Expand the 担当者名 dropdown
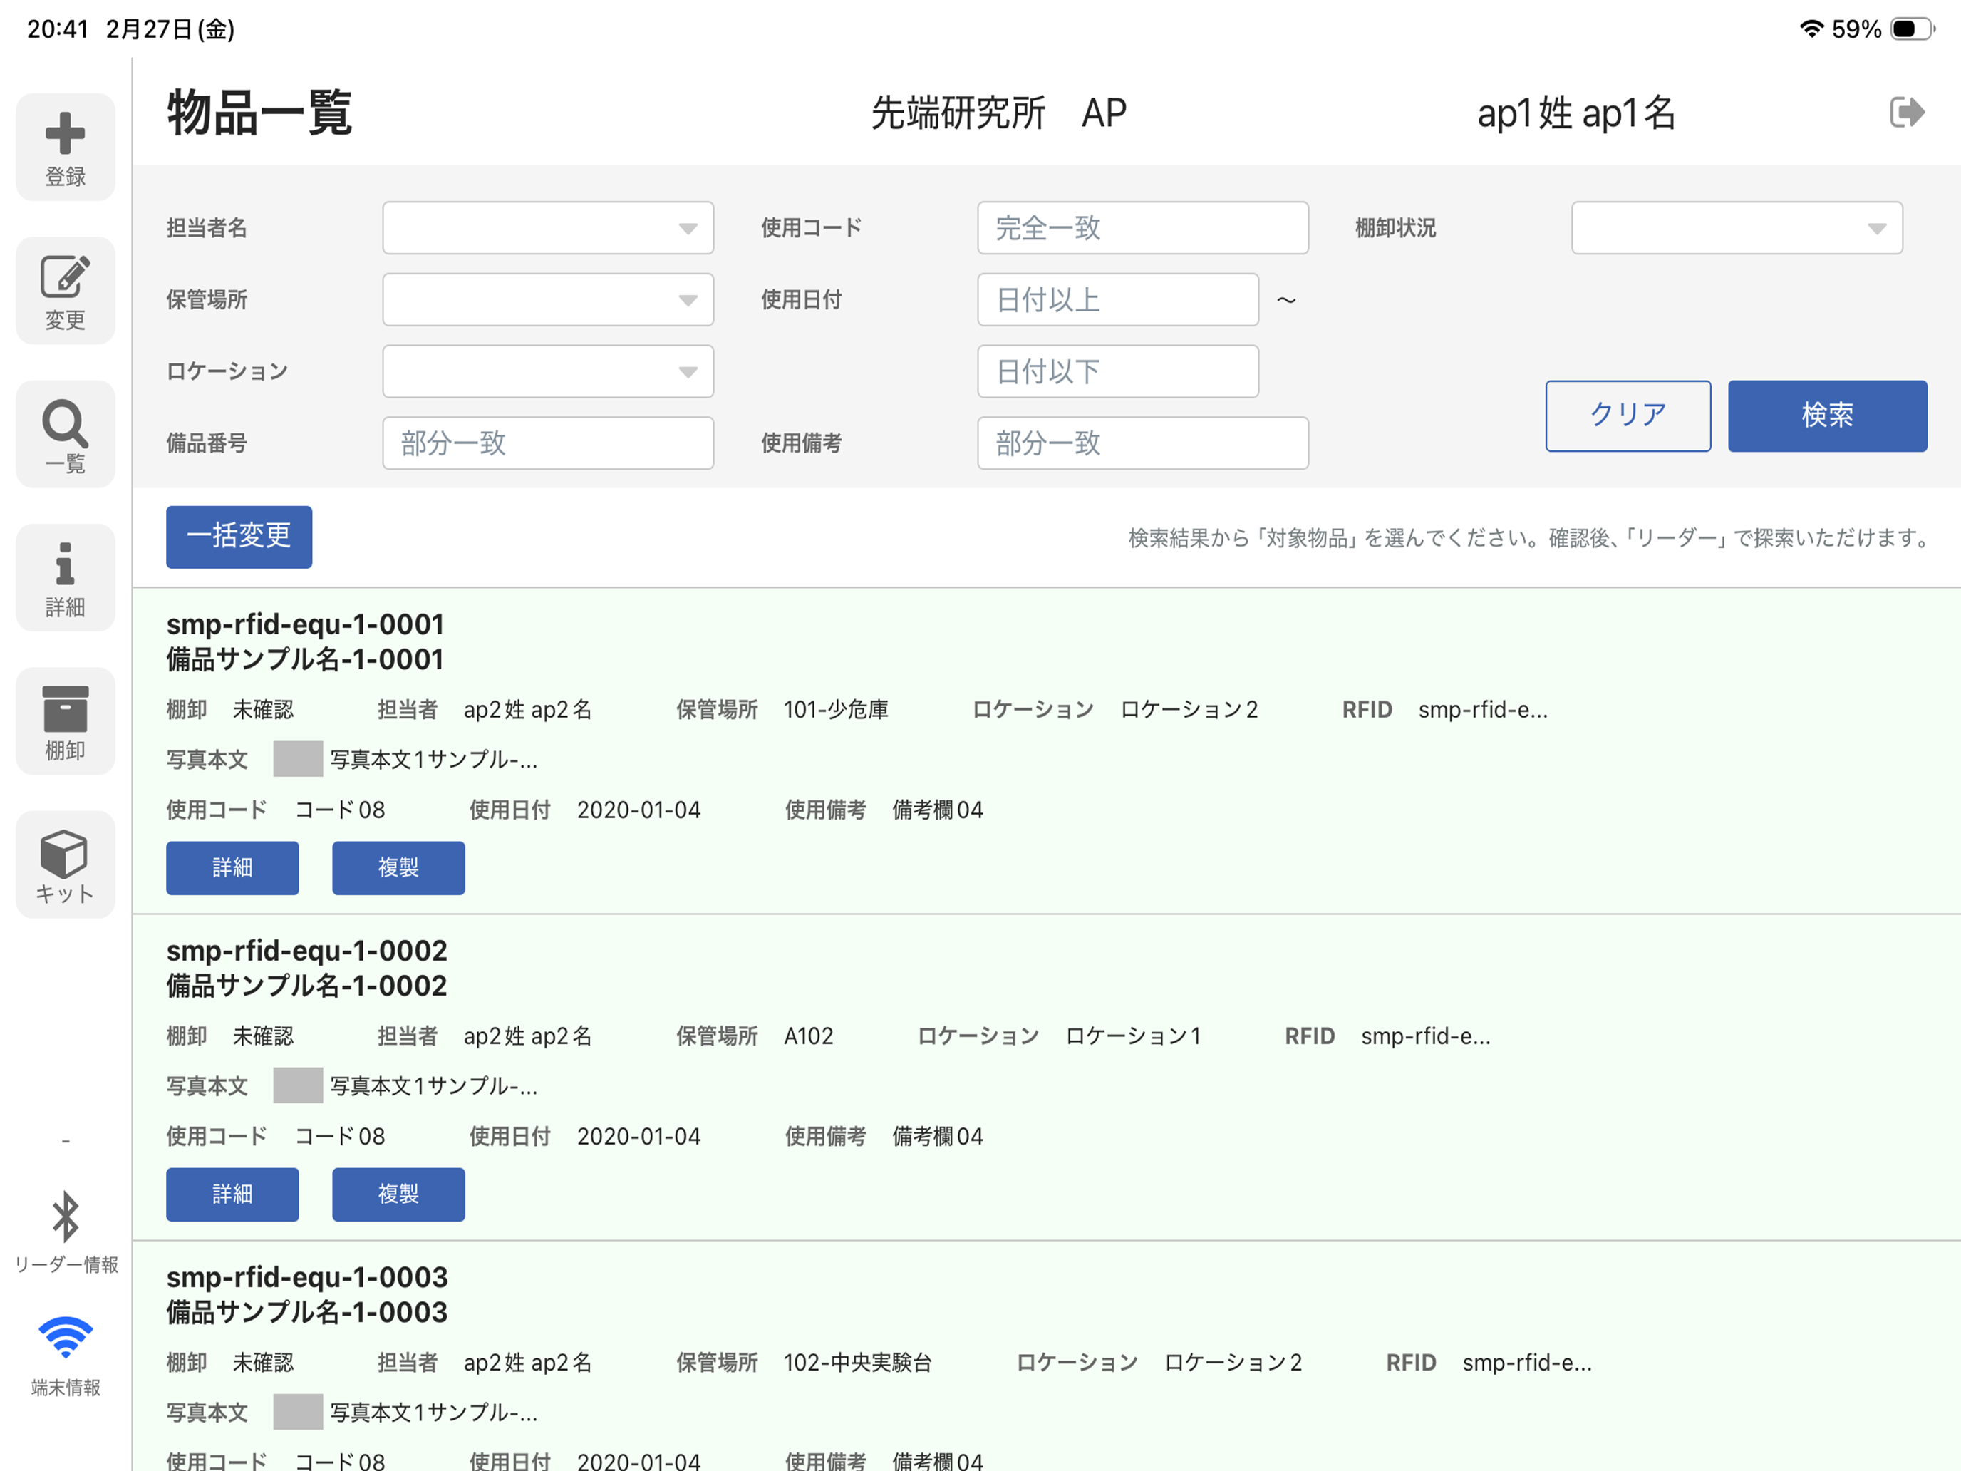The height and width of the screenshot is (1471, 1961). point(548,228)
